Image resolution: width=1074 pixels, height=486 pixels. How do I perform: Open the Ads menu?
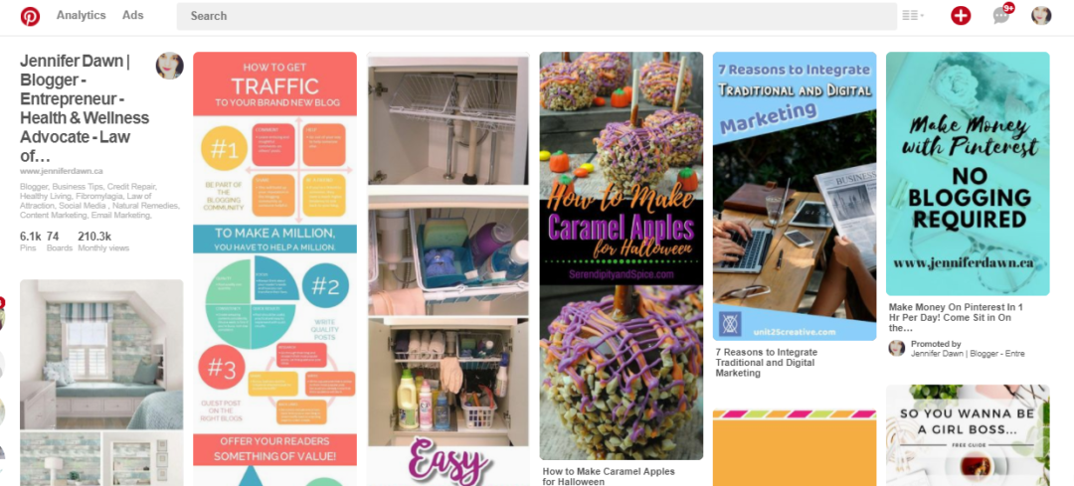click(x=133, y=15)
